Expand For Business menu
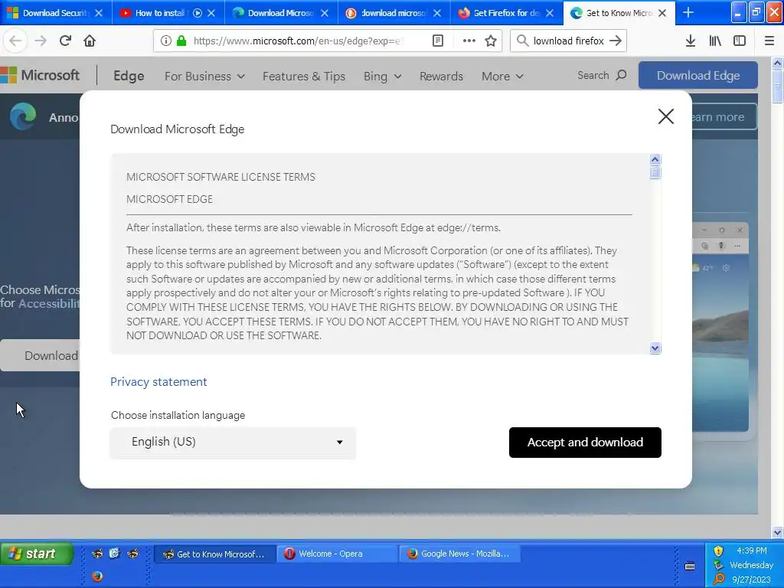 click(204, 77)
